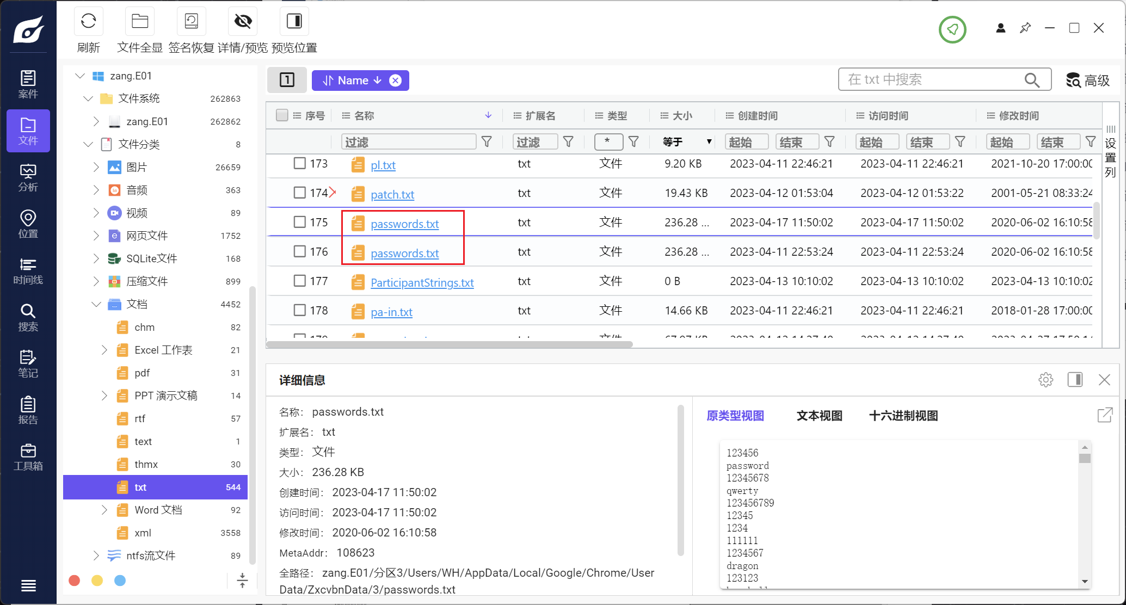Sort by 名称 column header
This screenshot has width=1126, height=605.
(364, 116)
